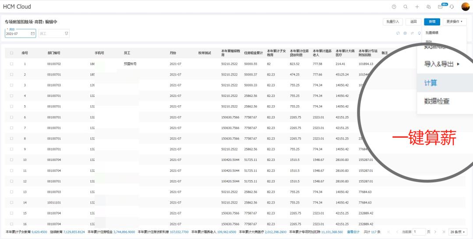
Task: Click the 45125.24 medical cell in row 2
Action: coord(342,74)
